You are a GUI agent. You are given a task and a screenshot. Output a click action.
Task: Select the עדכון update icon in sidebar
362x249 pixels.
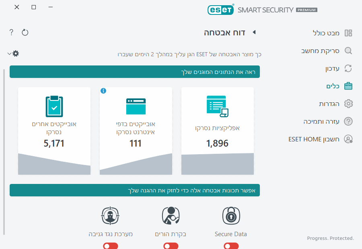[x=348, y=68]
